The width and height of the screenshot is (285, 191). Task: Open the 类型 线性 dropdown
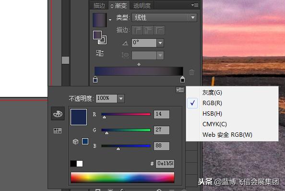click(x=164, y=18)
